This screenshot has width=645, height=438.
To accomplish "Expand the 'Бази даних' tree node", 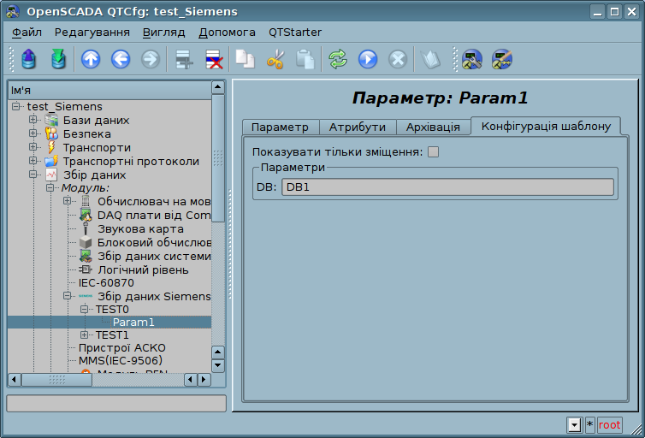I will [33, 120].
